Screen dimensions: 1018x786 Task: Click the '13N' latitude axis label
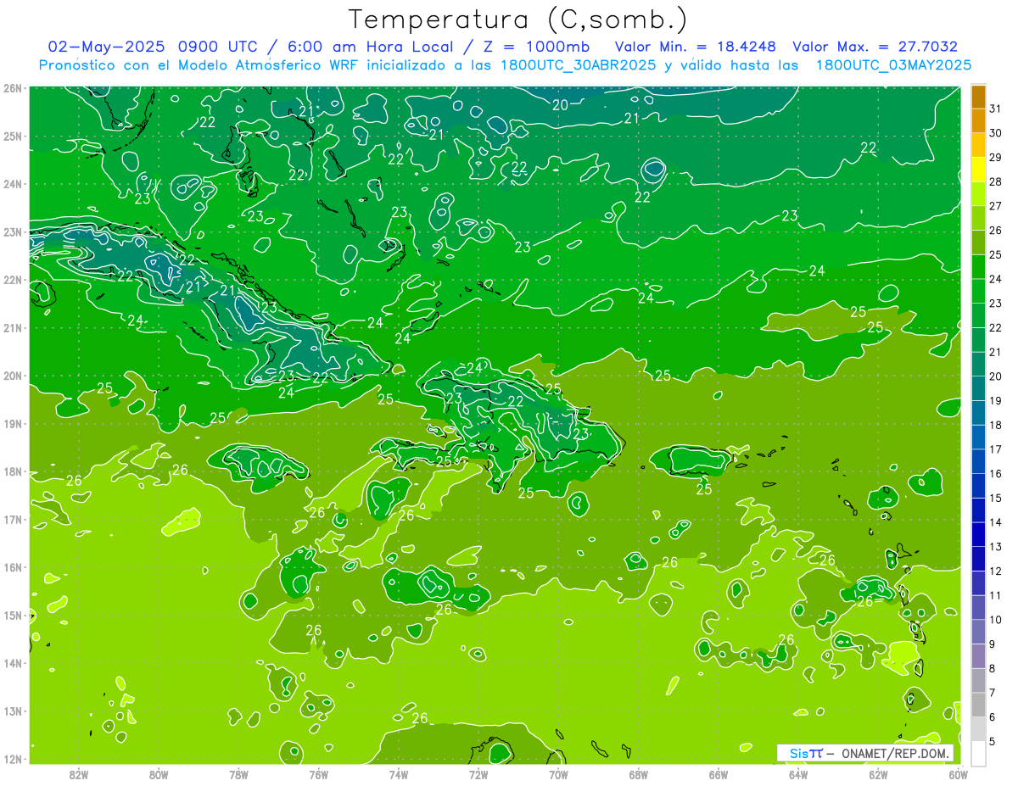click(12, 711)
